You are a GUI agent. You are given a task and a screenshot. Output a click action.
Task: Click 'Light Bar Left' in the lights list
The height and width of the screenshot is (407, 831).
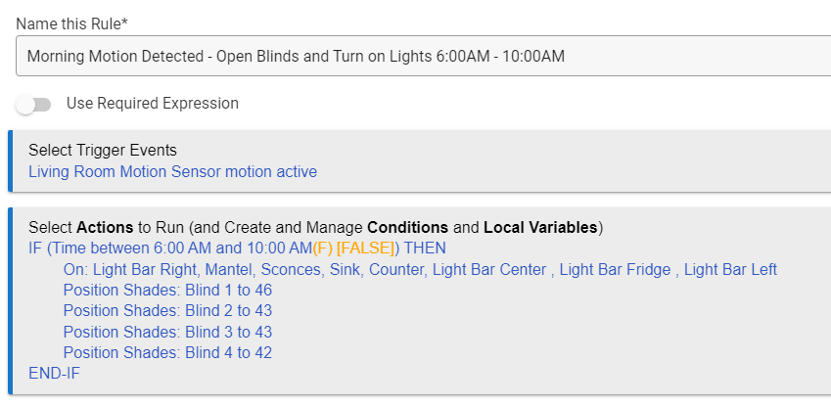point(730,269)
